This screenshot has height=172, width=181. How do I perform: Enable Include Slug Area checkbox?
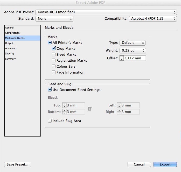click(x=50, y=121)
